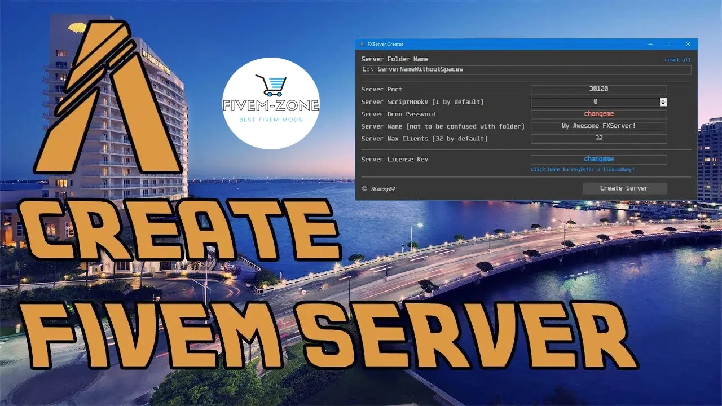Click the Max Clients field showing 32
The height and width of the screenshot is (406, 722).
tap(598, 139)
